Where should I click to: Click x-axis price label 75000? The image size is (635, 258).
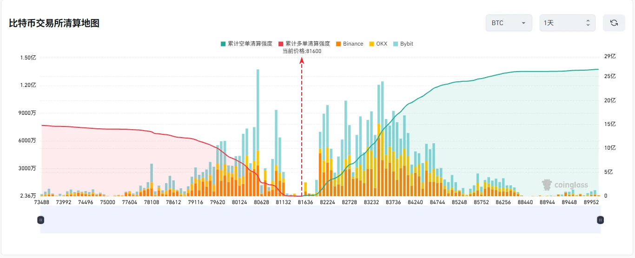[107, 202]
